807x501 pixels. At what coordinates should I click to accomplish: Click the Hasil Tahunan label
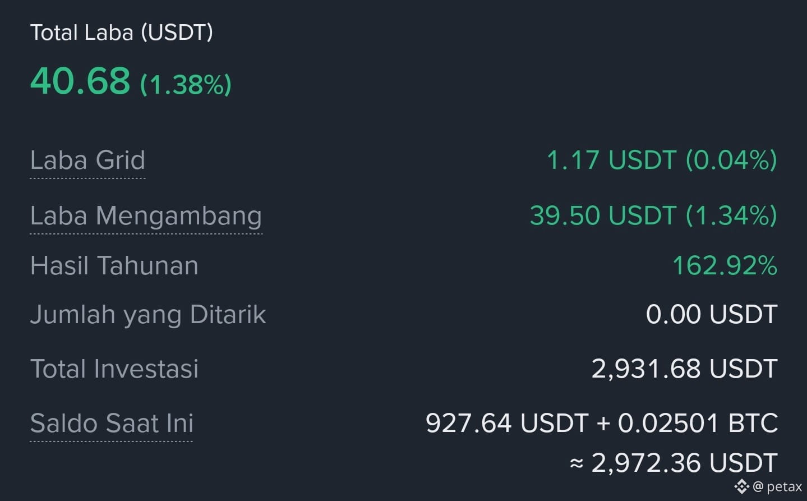pyautogui.click(x=114, y=266)
